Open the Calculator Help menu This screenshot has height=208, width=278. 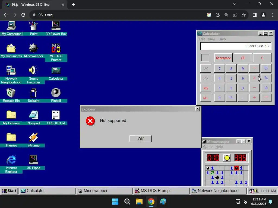(222, 39)
